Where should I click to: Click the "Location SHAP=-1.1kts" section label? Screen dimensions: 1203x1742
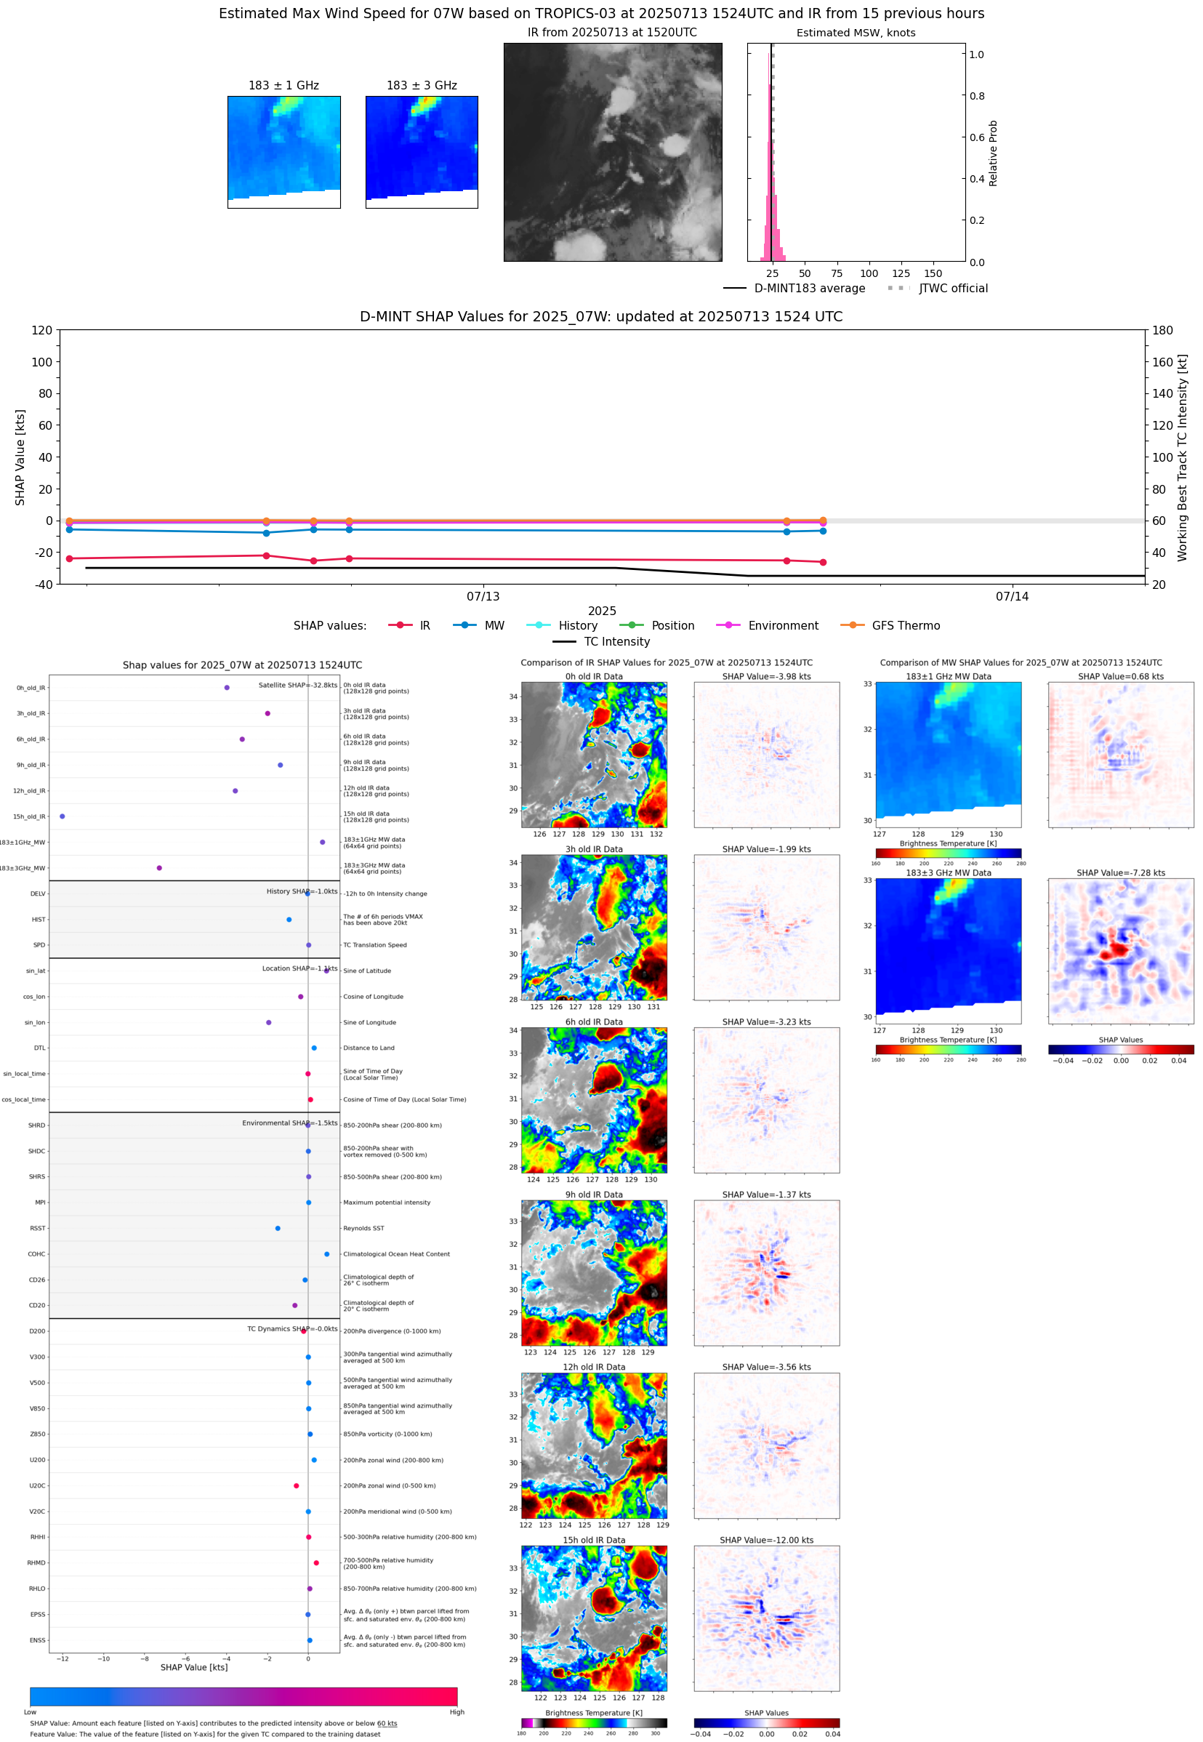300,968
